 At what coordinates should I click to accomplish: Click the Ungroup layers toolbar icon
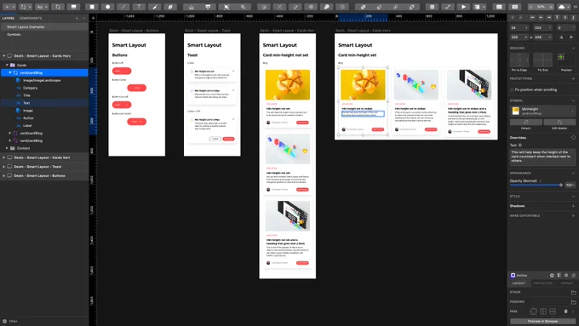click(243, 7)
